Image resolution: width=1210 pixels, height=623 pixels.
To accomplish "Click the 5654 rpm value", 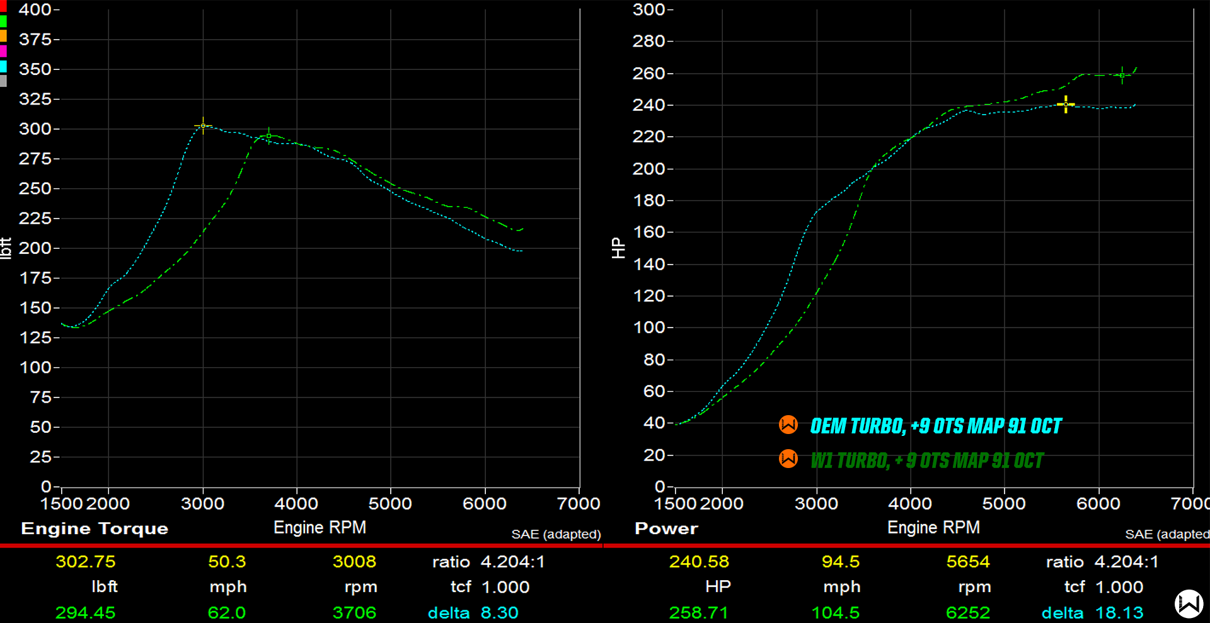I will pos(968,561).
